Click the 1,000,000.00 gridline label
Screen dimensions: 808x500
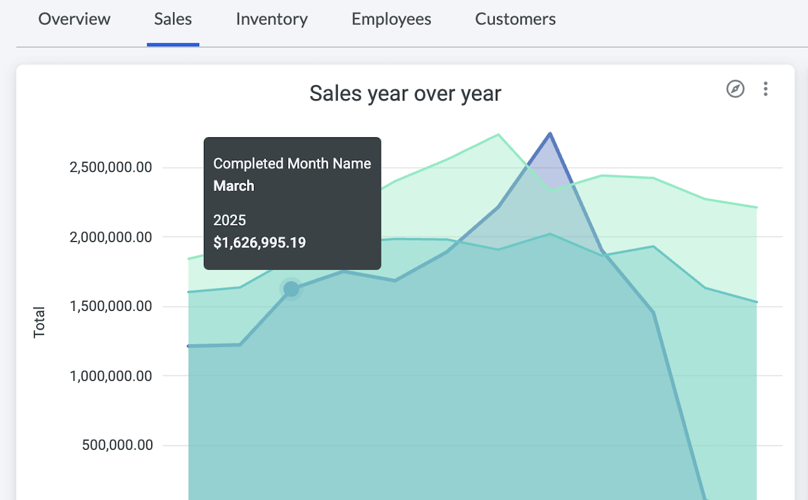[x=112, y=375]
